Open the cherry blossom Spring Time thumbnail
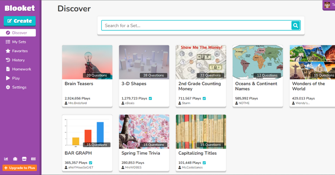This screenshot has height=175, width=335. click(x=144, y=132)
